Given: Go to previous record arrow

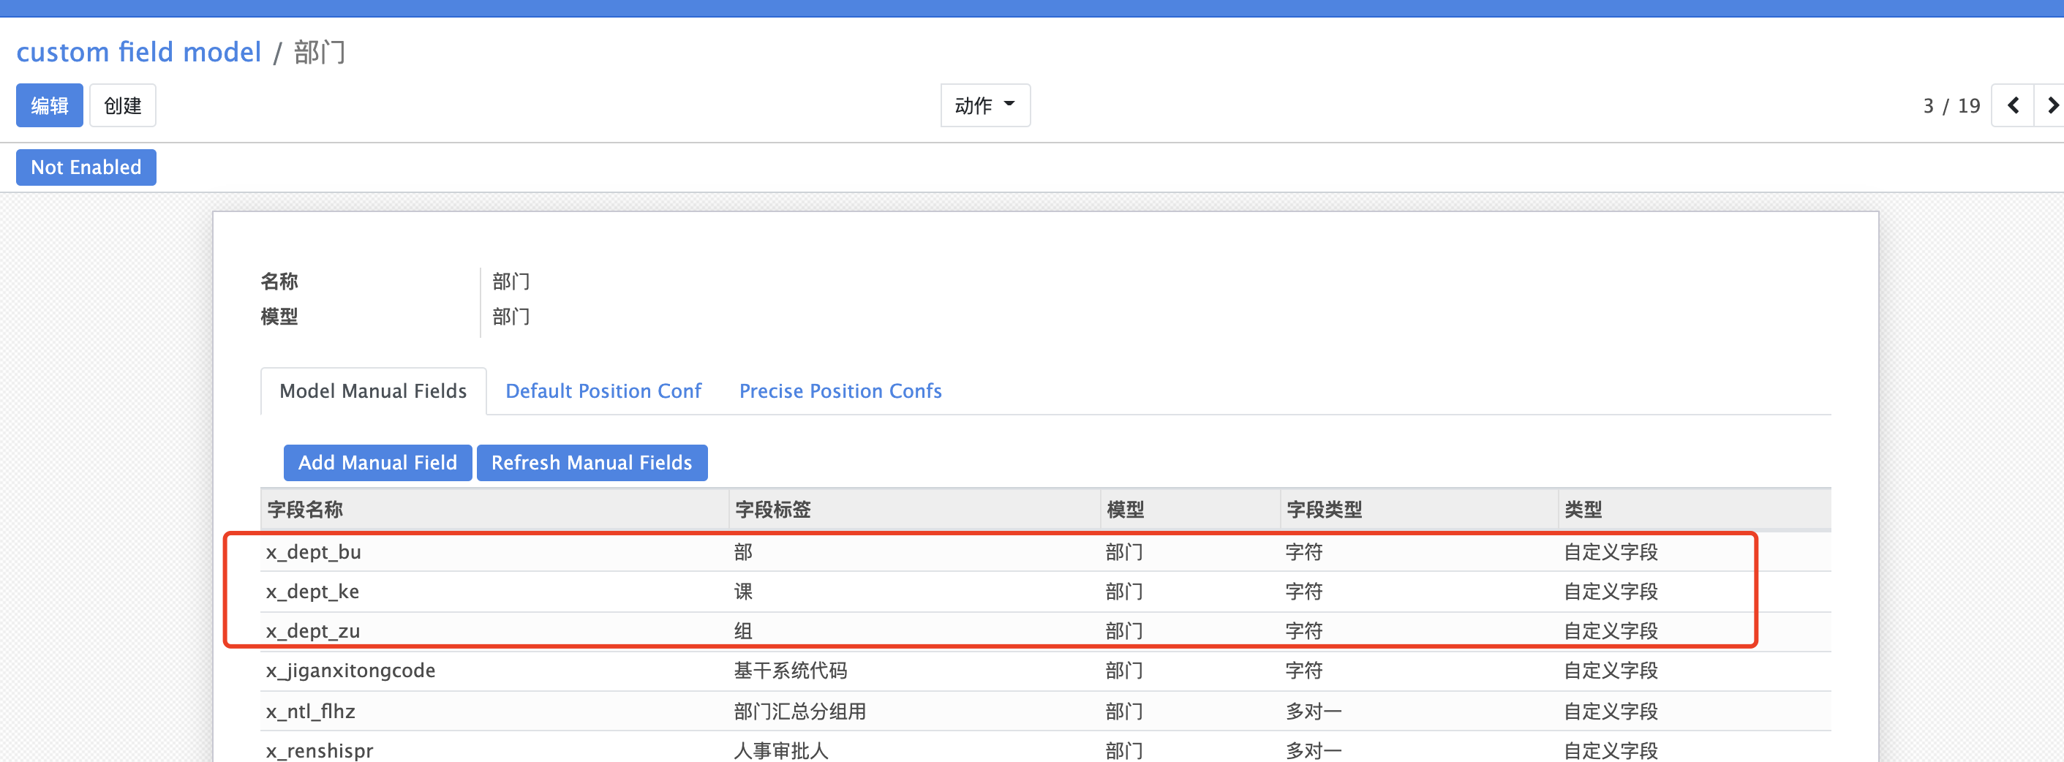Looking at the screenshot, I should [2012, 106].
